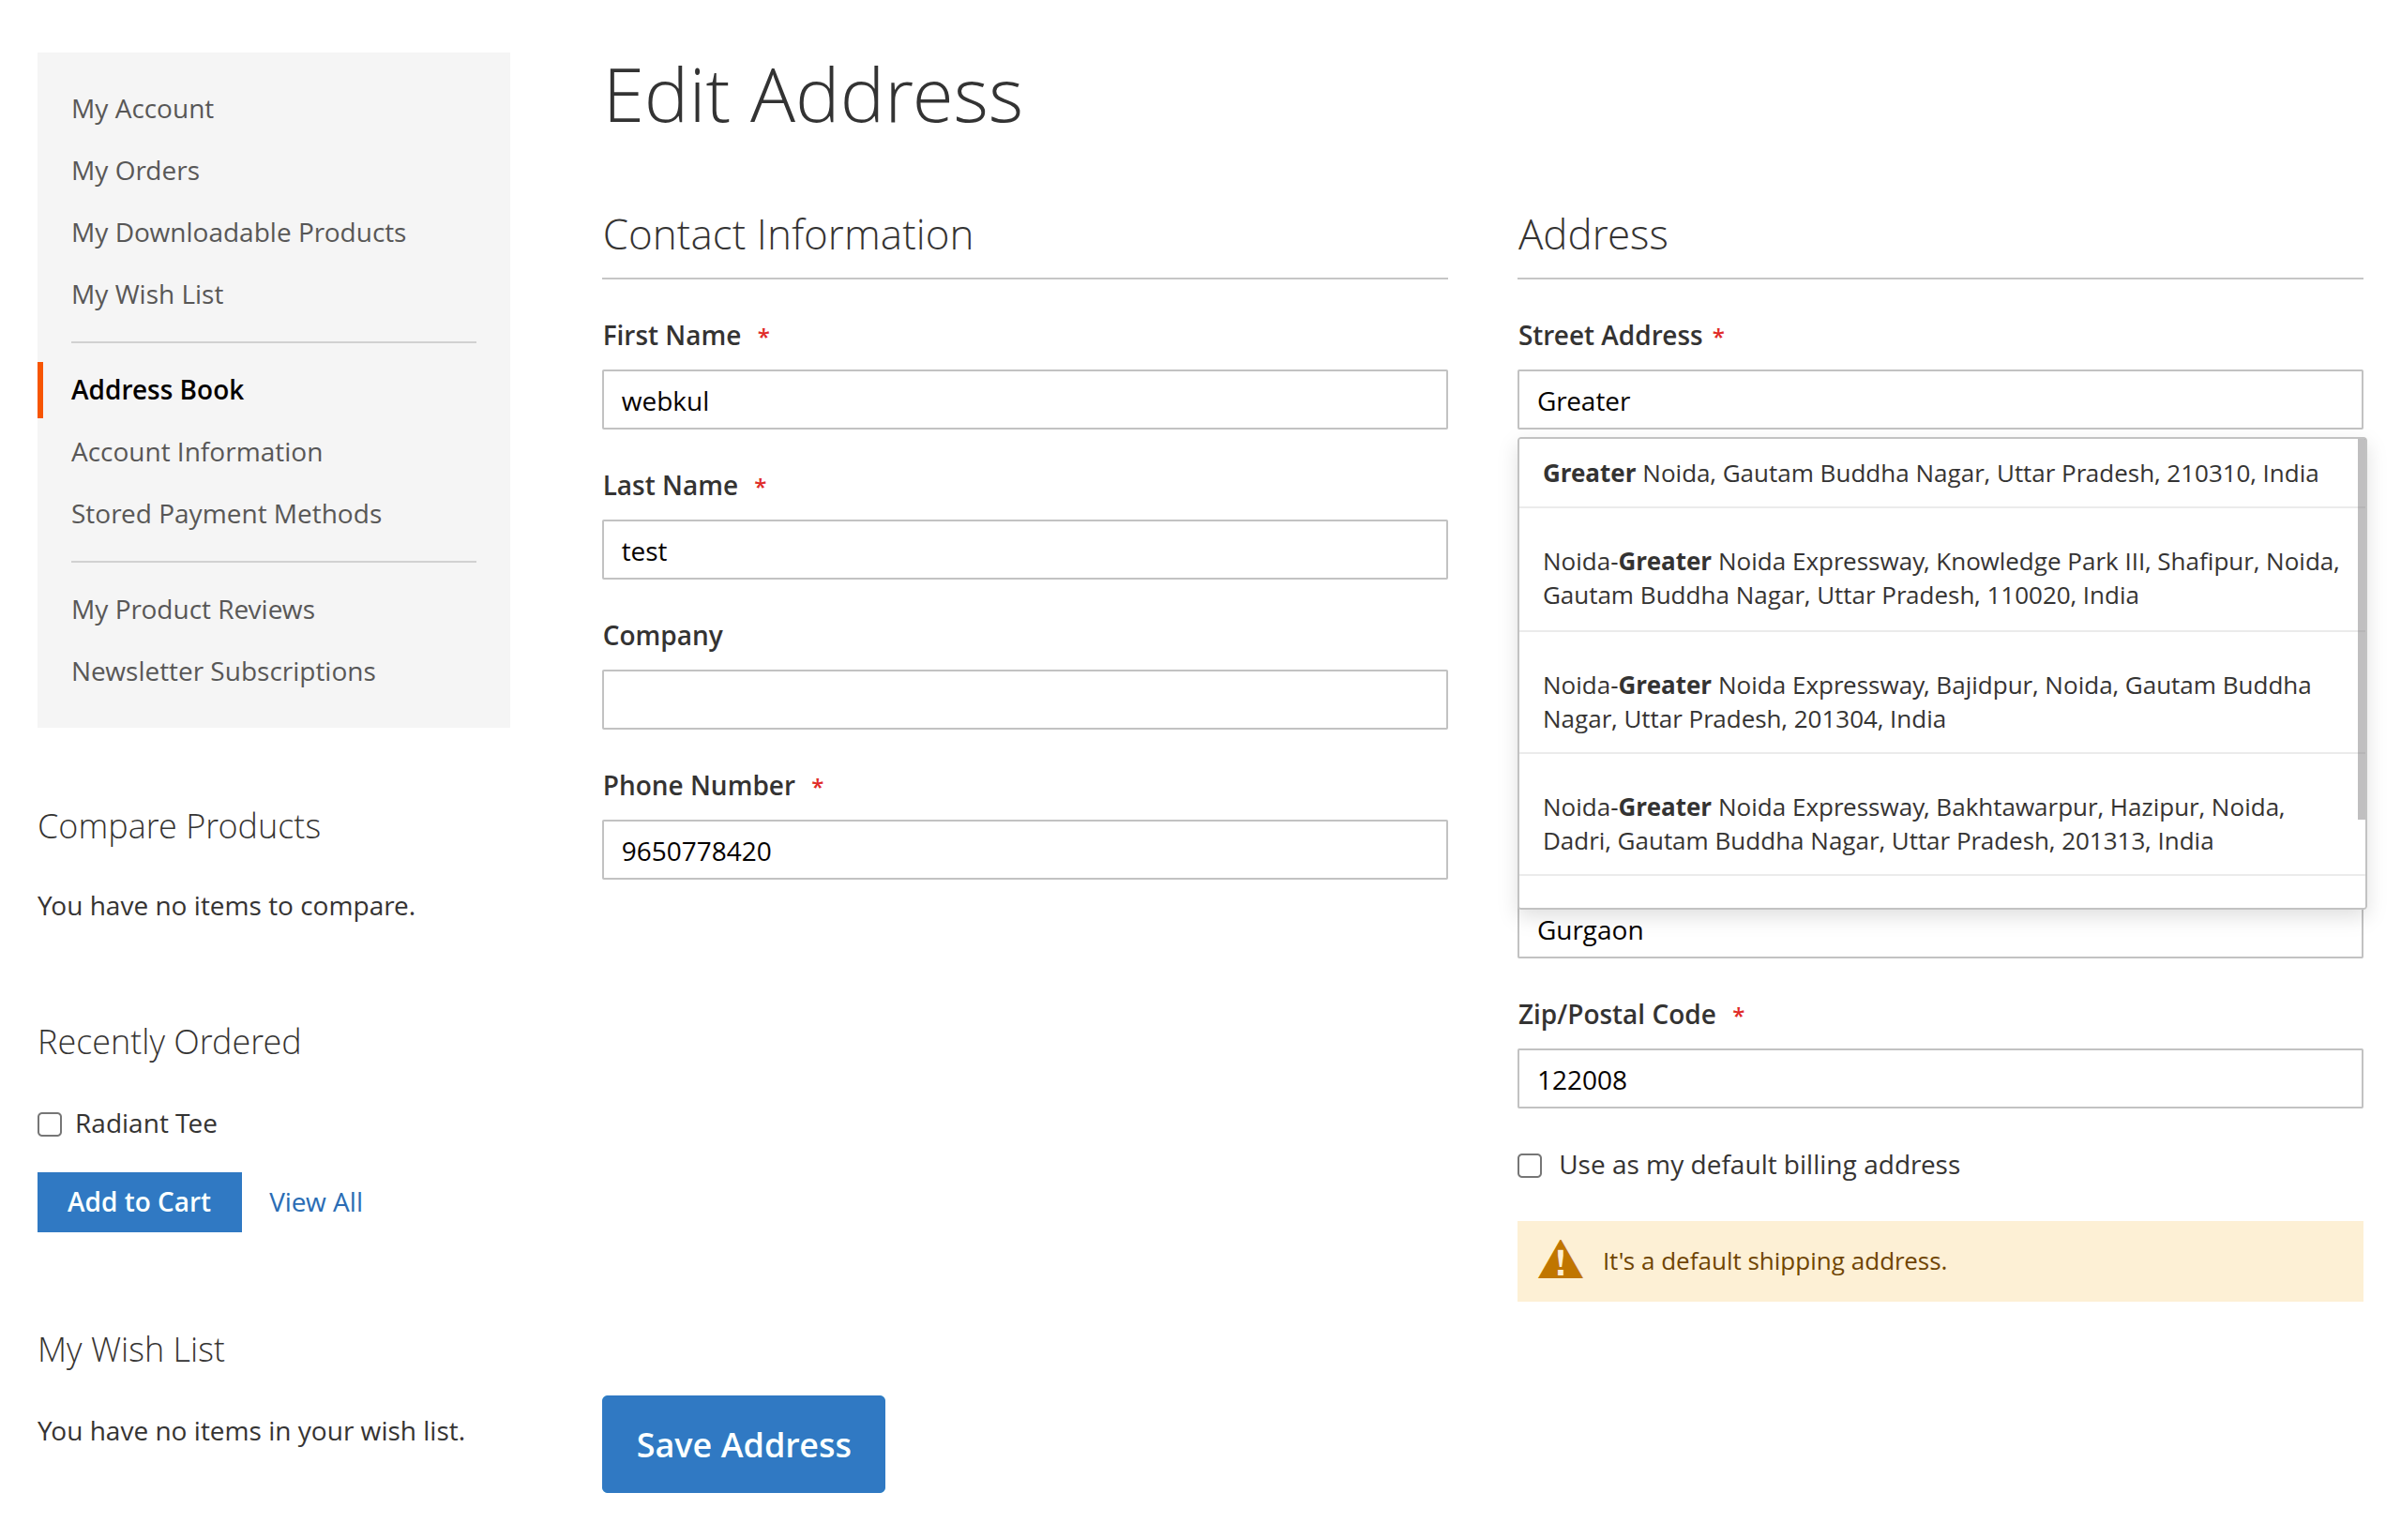Click the Save Address button
Screen dimensions: 2401x1538
click(x=743, y=1443)
